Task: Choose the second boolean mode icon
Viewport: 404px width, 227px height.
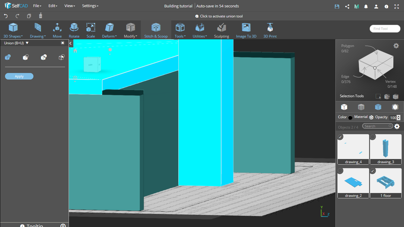Action: pos(26,57)
